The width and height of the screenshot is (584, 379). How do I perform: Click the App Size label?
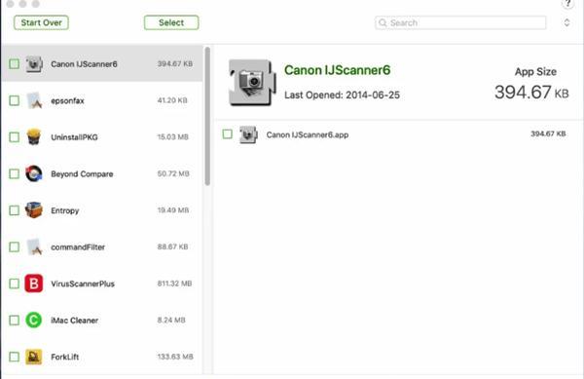pos(535,71)
